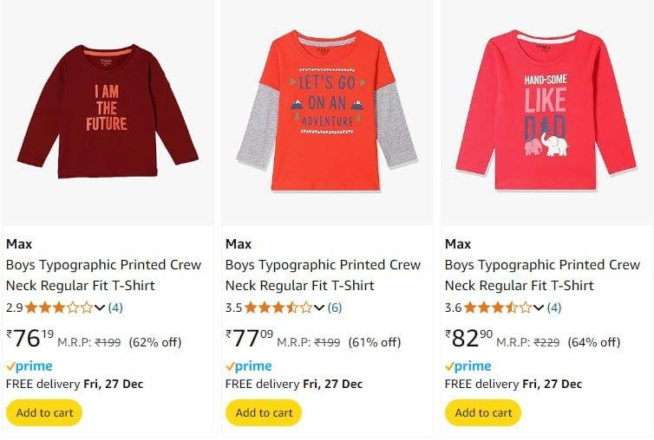Add the ₹82.90 shirt to cart

point(483,413)
